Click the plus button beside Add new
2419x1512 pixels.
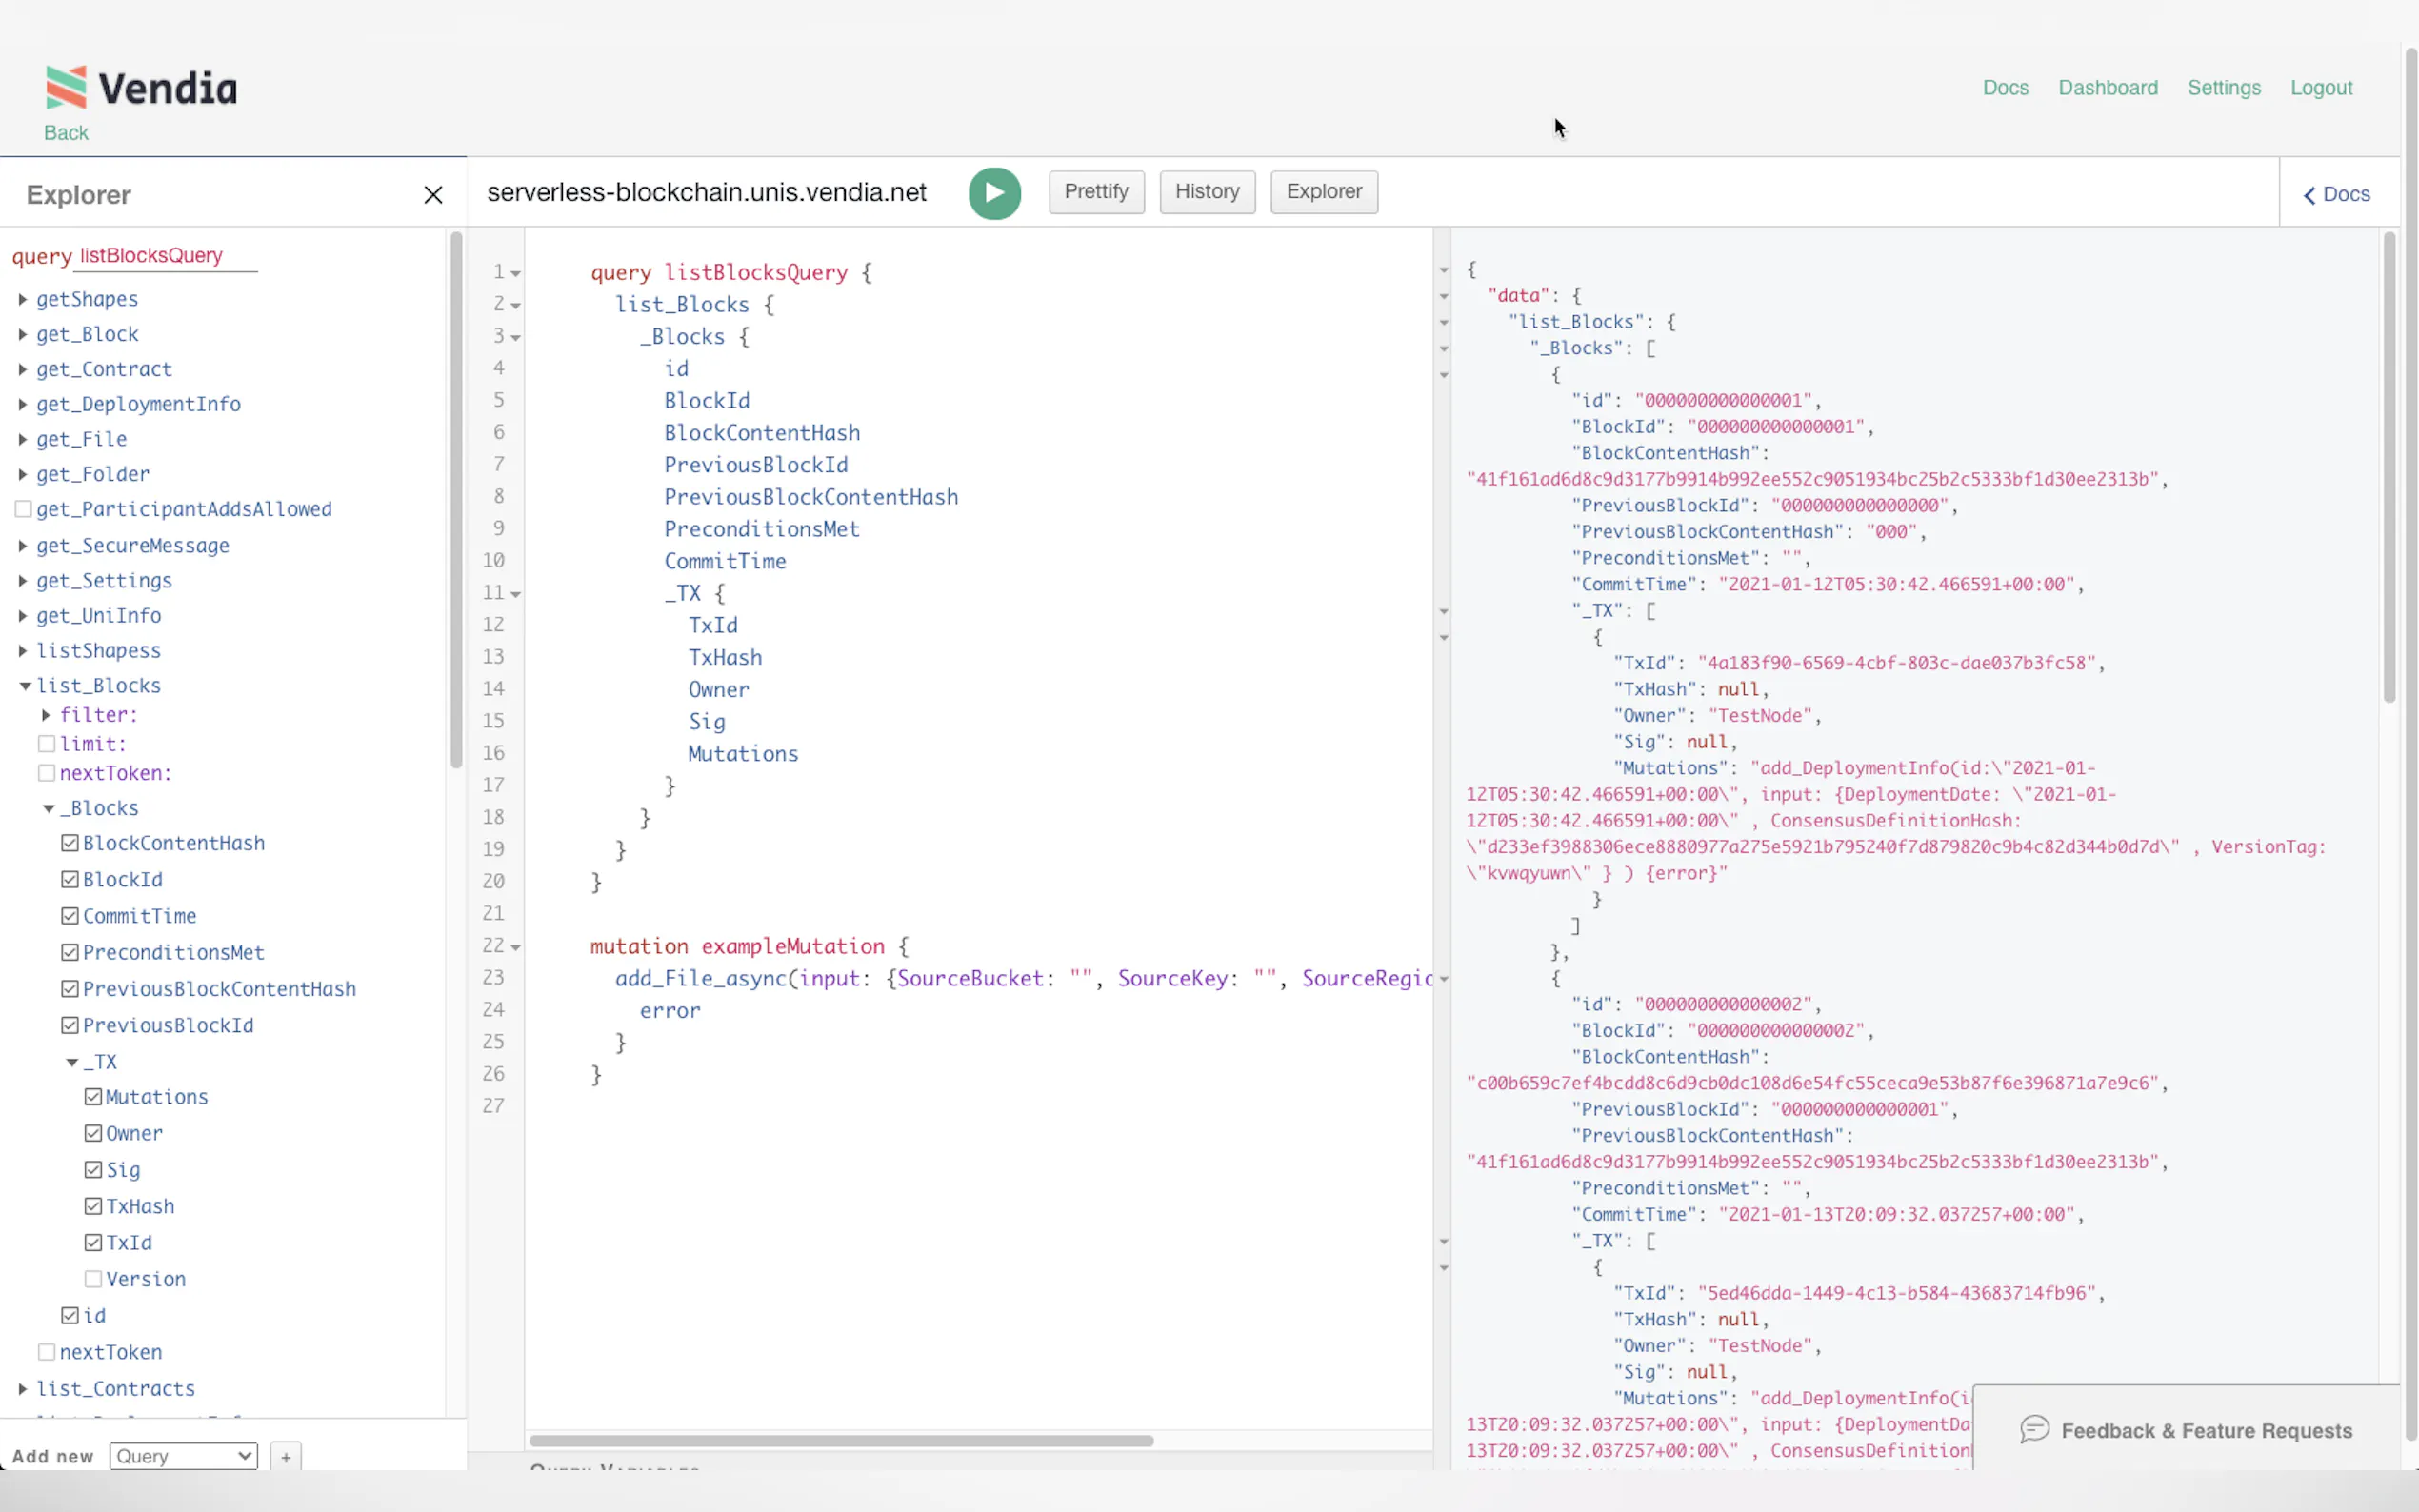click(x=286, y=1456)
